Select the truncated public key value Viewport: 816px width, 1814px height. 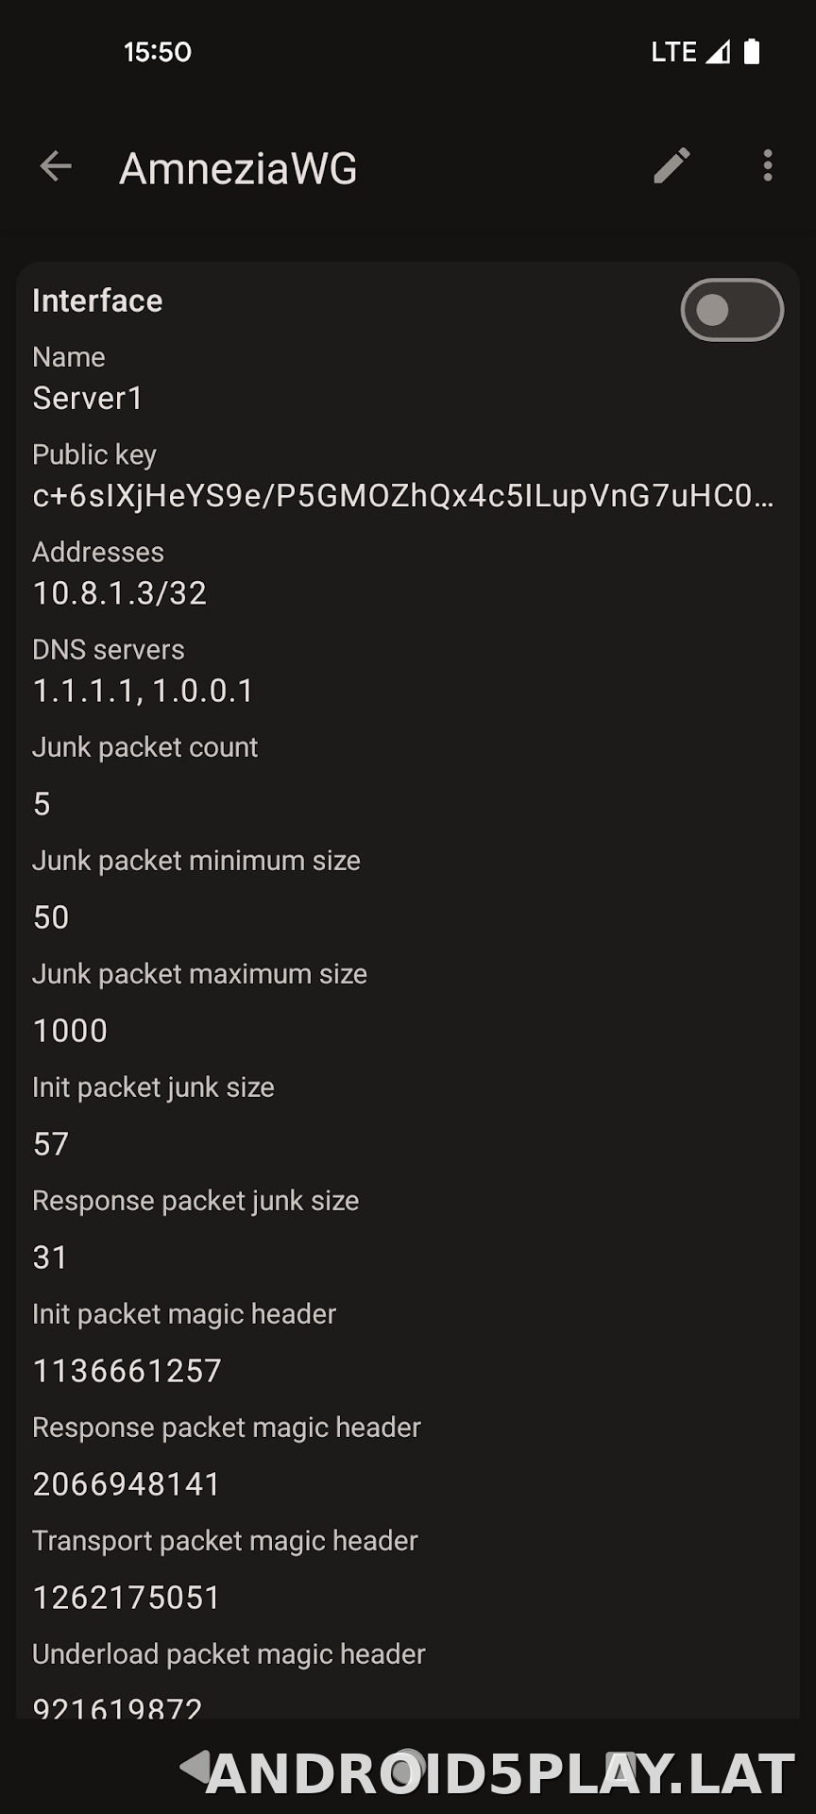tap(403, 496)
